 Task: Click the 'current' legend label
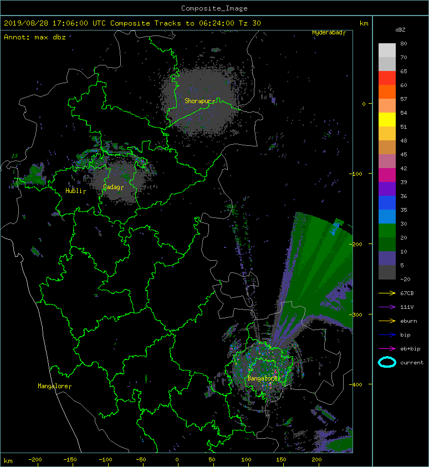tap(412, 363)
